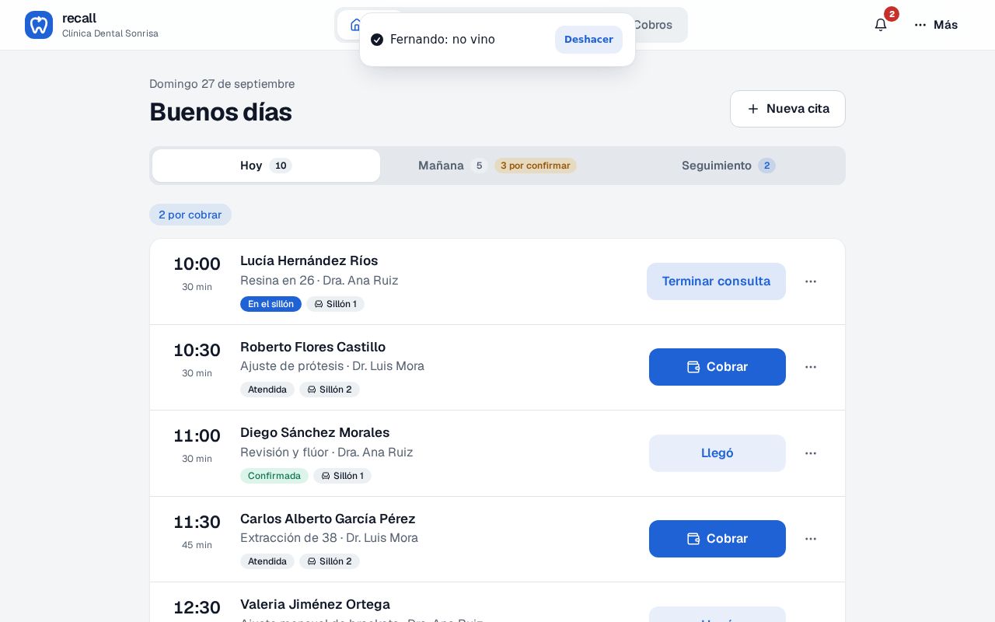The width and height of the screenshot is (995, 622).
Task: Select patient name Roberto Flores Castillo
Action: [313, 347]
